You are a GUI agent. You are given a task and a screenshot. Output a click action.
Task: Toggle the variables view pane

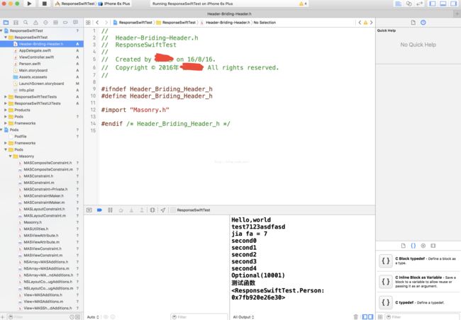point(365,316)
